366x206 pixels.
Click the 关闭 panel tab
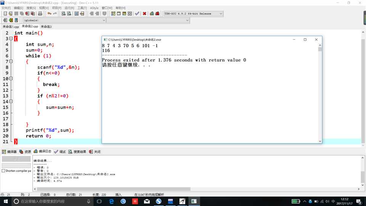click(x=95, y=151)
